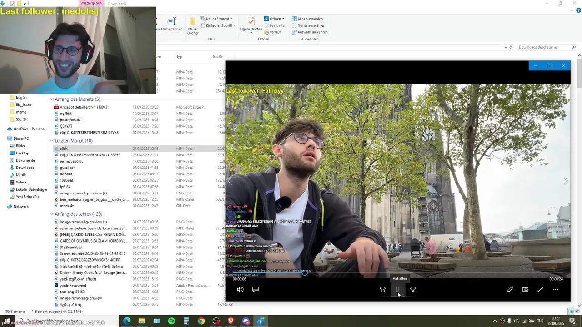Select the file ÇEKYAT
The height and width of the screenshot is (327, 582).
pos(66,126)
